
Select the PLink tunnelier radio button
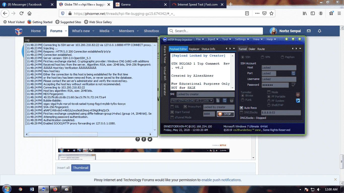pyautogui.click(x=243, y=100)
